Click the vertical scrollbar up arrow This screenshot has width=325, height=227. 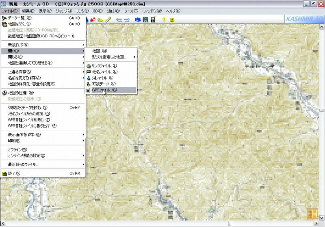tap(322, 27)
